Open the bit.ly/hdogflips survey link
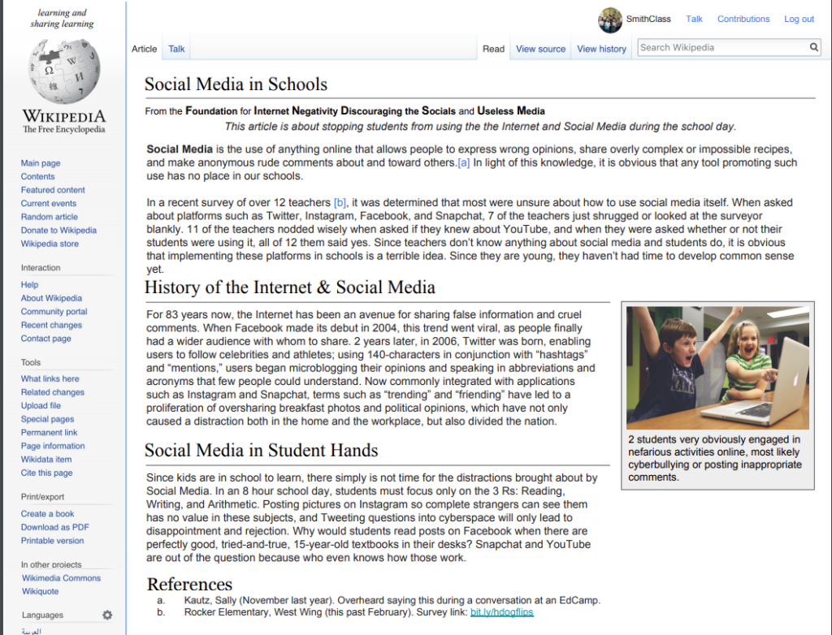 (502, 612)
